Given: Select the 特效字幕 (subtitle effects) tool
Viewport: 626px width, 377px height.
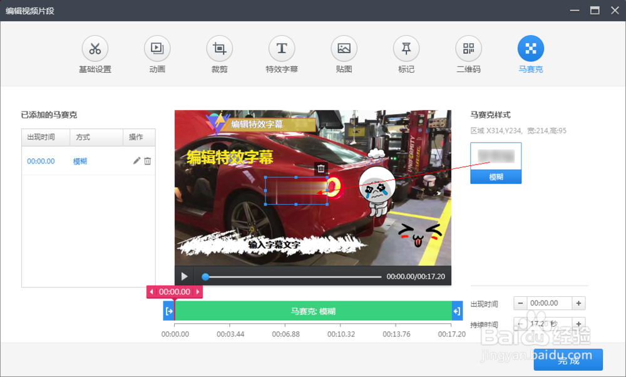Looking at the screenshot, I should tap(281, 54).
